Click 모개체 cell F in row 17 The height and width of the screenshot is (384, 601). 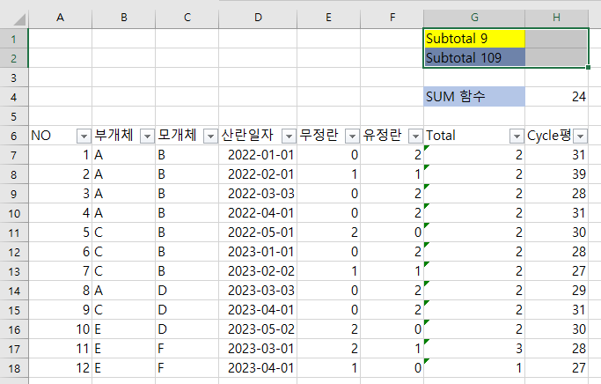[187, 349]
